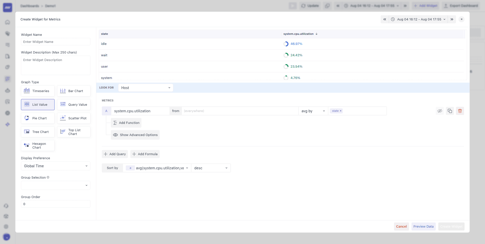
Task: Delete query A using the trash icon
Action: tap(460, 111)
